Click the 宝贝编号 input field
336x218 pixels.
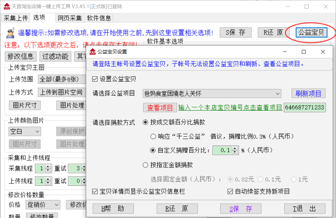coord(304,108)
